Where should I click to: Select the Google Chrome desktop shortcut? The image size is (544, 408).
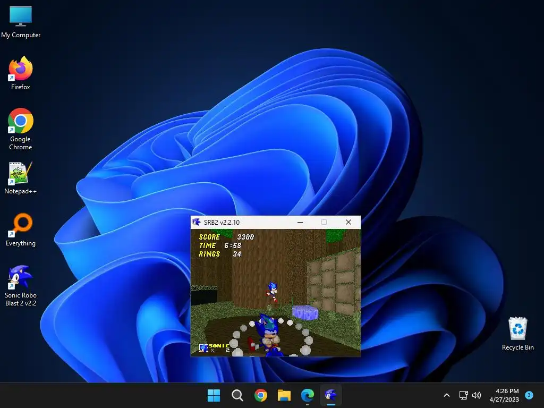pyautogui.click(x=21, y=129)
